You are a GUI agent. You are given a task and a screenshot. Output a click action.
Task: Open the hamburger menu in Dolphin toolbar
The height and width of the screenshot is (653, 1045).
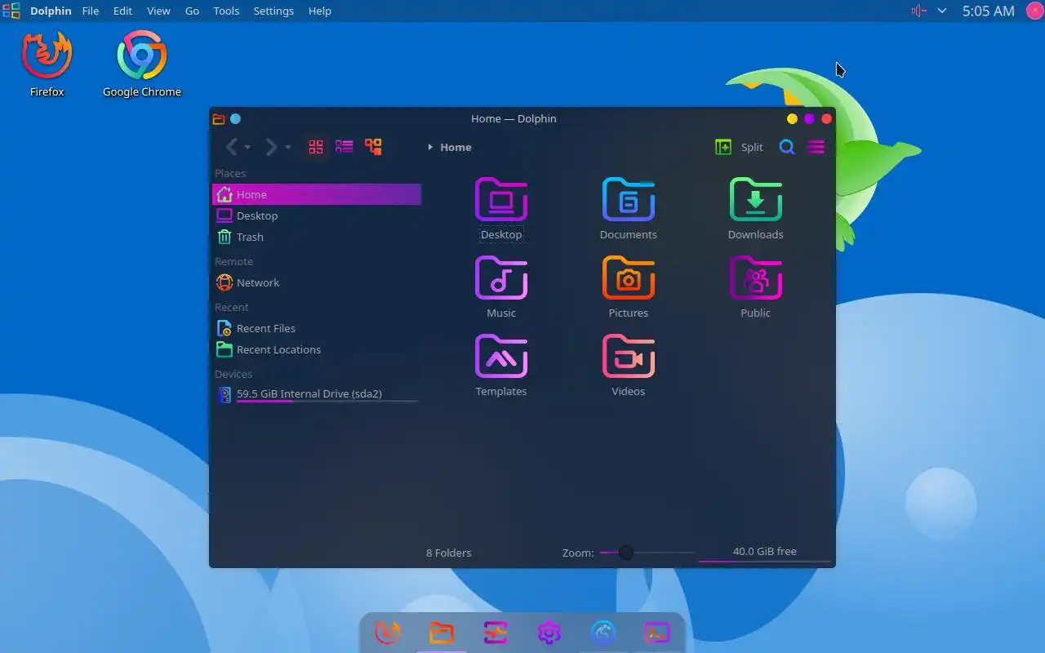pyautogui.click(x=816, y=147)
